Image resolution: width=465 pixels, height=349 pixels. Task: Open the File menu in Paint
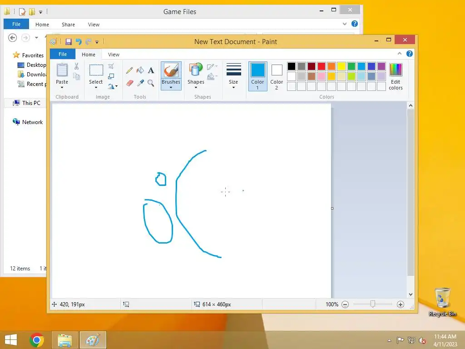click(x=63, y=55)
